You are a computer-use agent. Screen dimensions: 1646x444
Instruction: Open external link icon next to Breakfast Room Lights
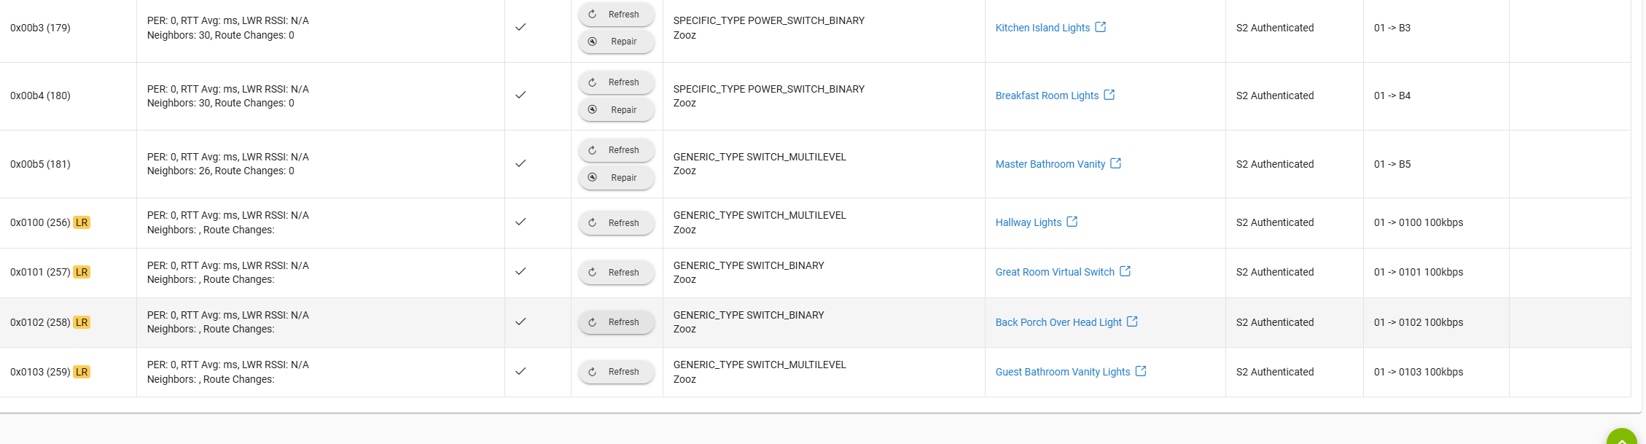click(1109, 95)
